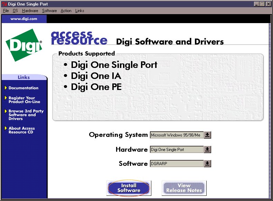Open the Documentation link

click(x=23, y=88)
